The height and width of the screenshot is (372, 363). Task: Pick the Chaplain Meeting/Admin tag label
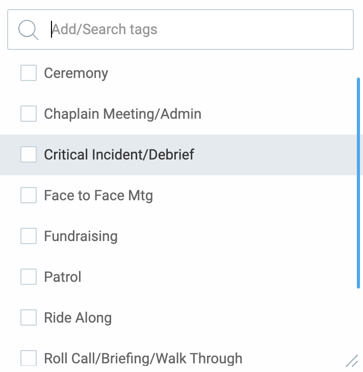point(122,114)
